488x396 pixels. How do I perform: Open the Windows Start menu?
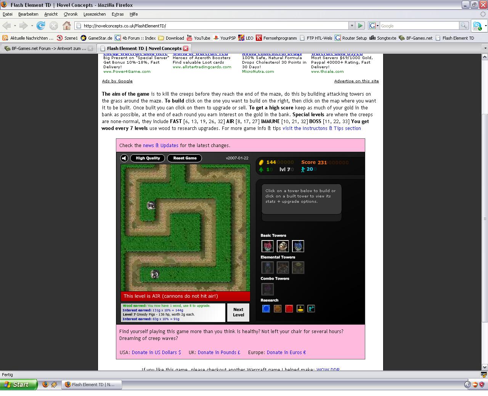tap(19, 385)
